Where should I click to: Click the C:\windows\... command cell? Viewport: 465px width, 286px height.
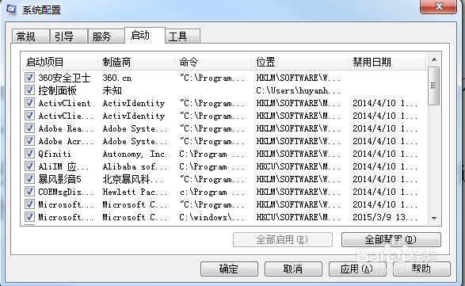pos(212,217)
